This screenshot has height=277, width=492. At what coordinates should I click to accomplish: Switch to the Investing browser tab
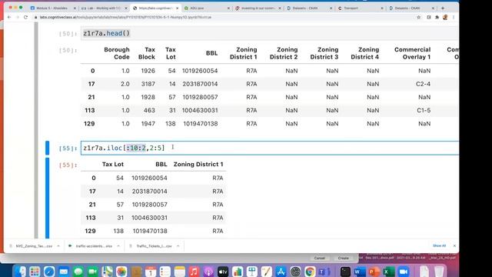(258, 8)
